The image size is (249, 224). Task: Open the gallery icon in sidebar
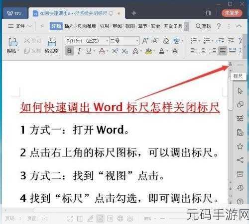click(x=240, y=132)
